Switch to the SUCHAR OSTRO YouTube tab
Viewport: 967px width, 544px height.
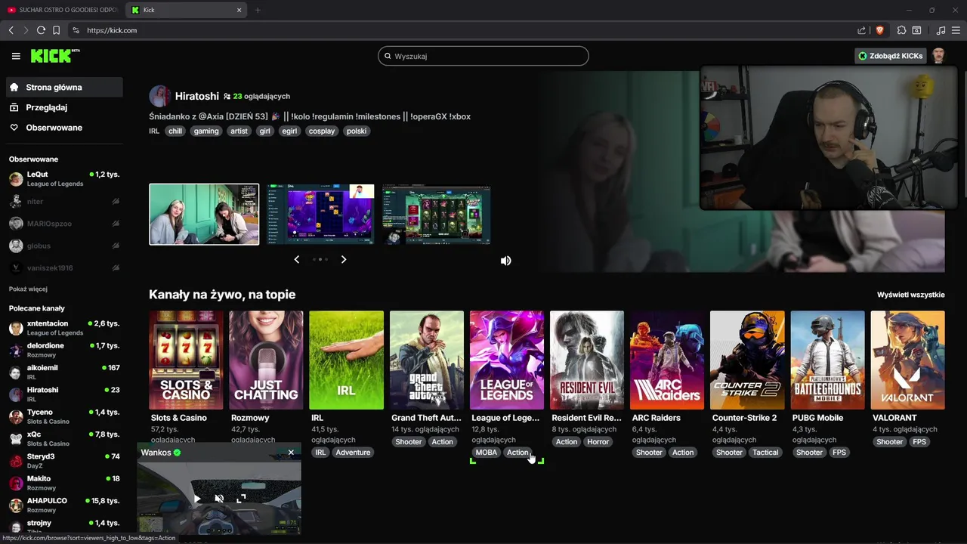tap(62, 10)
